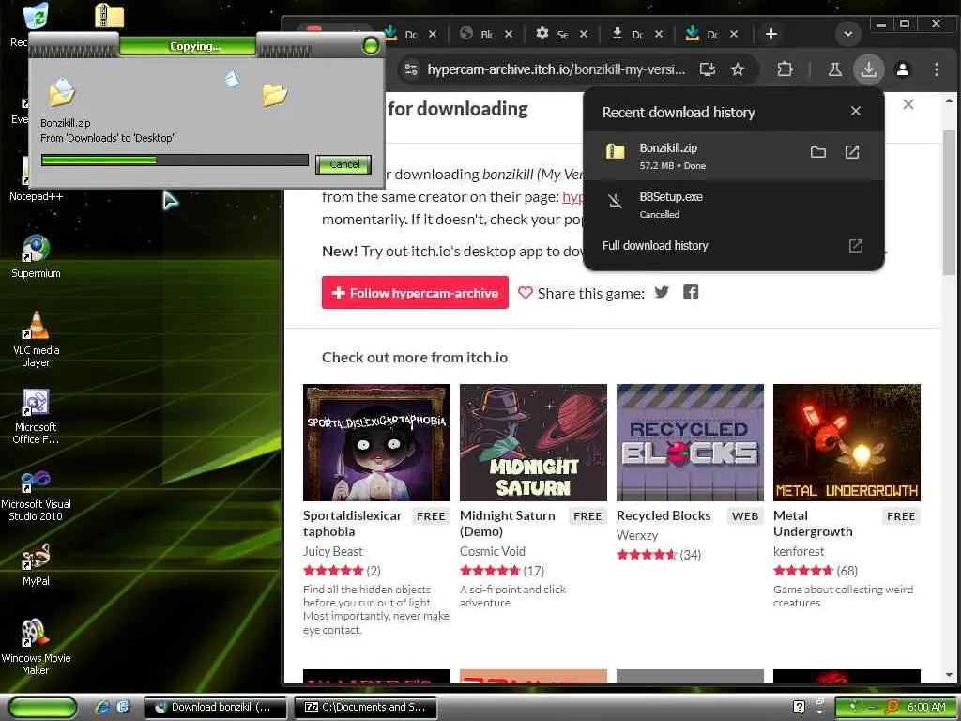Open a new browser tab

click(x=771, y=34)
